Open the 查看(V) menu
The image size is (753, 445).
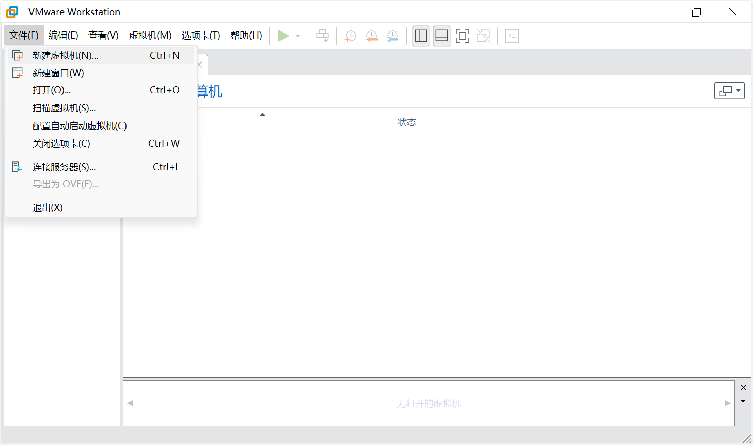[x=104, y=35]
